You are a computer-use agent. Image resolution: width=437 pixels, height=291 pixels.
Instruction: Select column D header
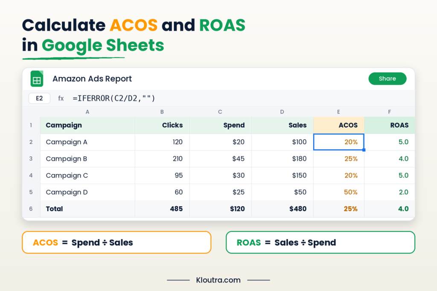282,112
